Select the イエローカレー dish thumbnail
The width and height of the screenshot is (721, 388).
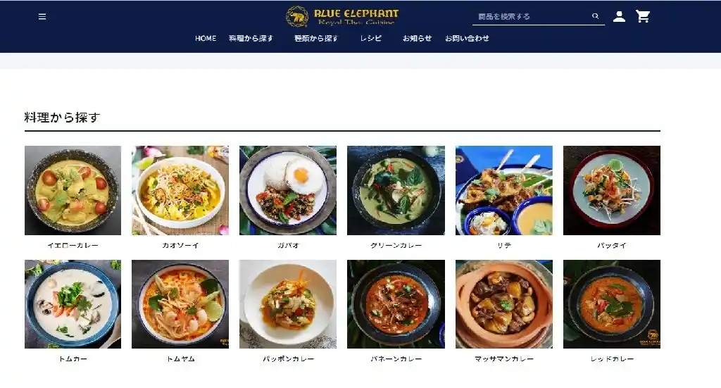pos(73,190)
